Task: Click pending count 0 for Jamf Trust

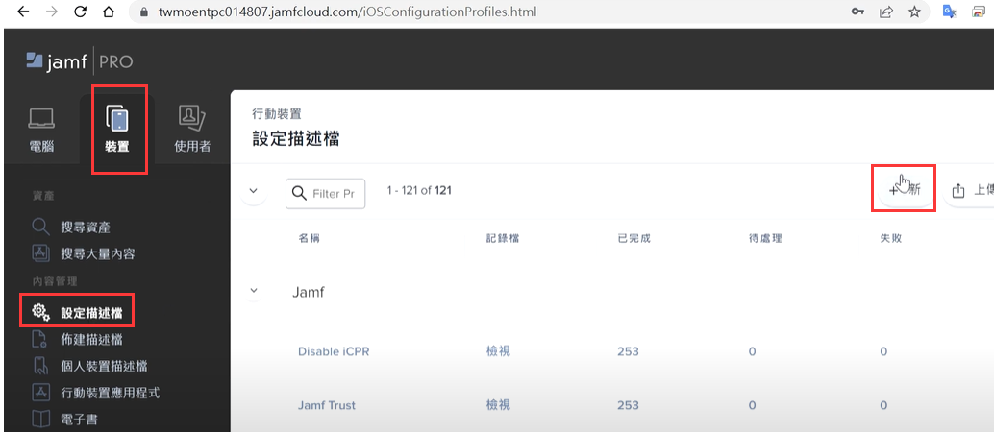Action: [752, 405]
